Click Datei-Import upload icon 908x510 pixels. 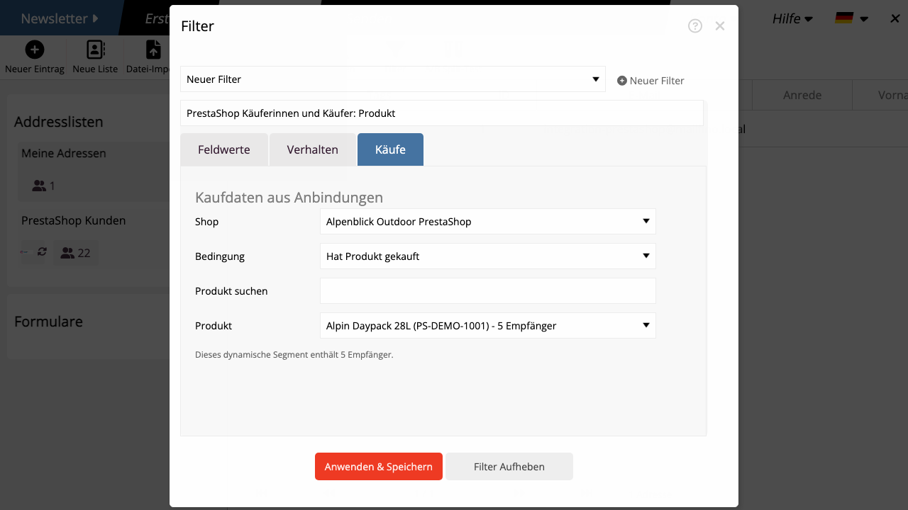tap(153, 49)
